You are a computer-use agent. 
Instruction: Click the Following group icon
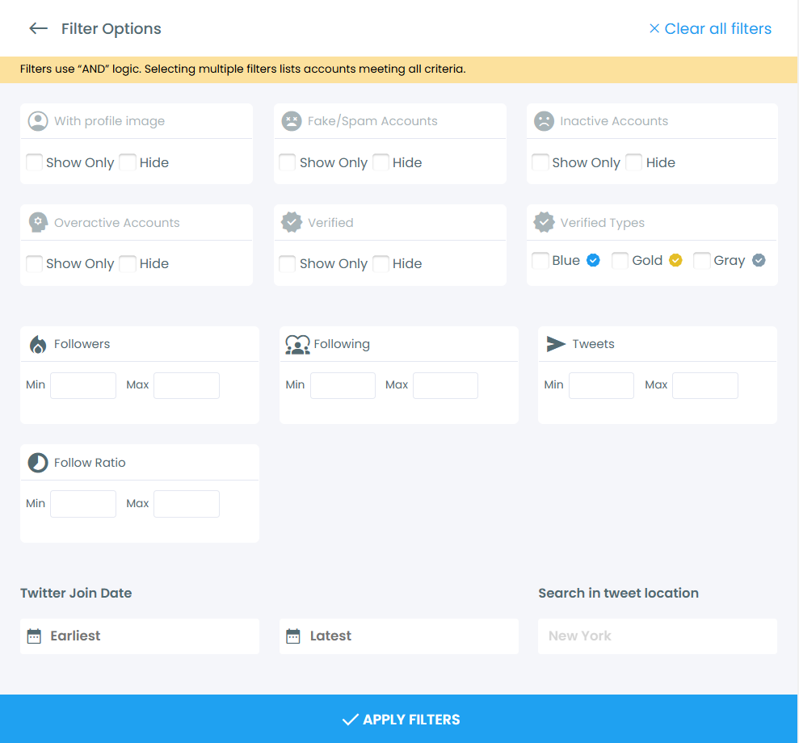[x=297, y=343]
